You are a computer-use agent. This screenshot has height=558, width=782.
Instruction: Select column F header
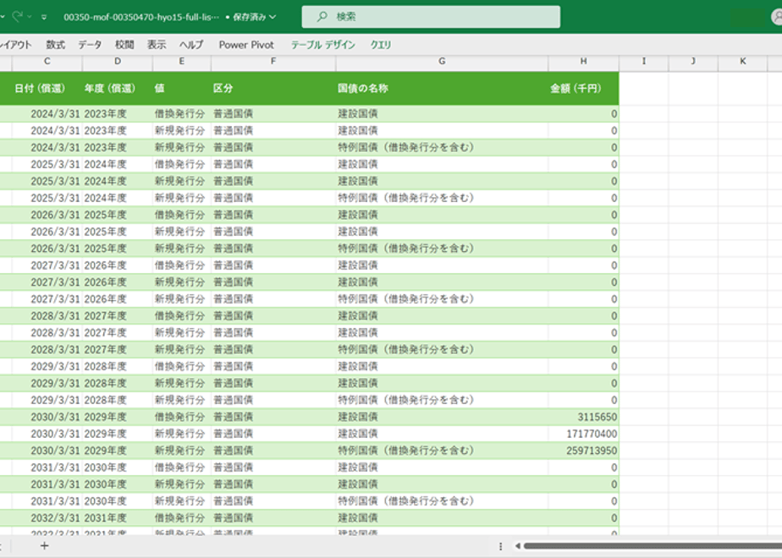273,61
